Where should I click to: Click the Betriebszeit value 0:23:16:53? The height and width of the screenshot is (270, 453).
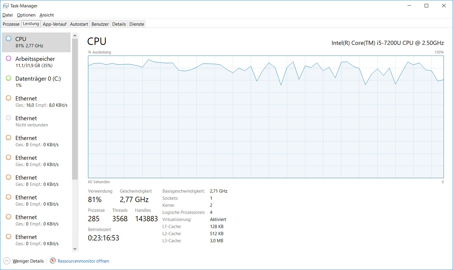click(104, 238)
